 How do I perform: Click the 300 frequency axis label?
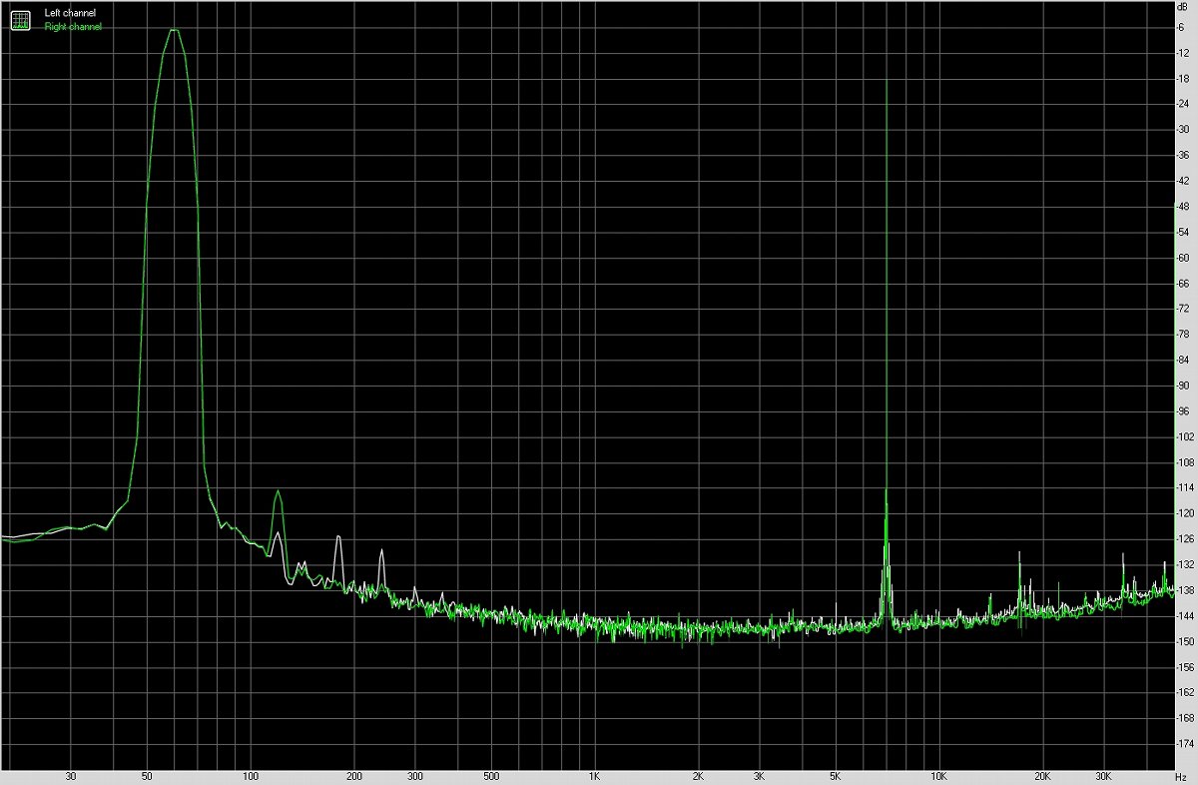414,775
